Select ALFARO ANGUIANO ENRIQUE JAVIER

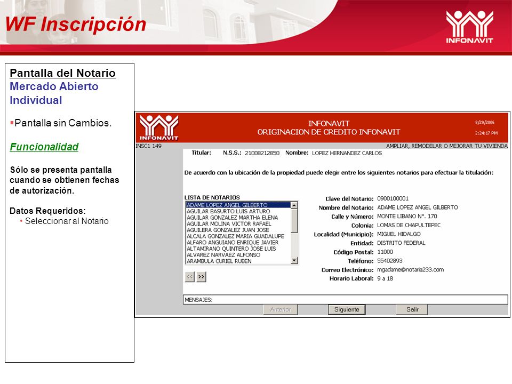point(238,242)
